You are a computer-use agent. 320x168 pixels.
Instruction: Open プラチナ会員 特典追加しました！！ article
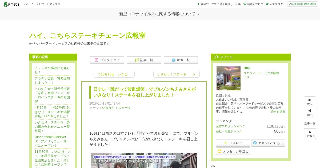[x=52, y=81]
